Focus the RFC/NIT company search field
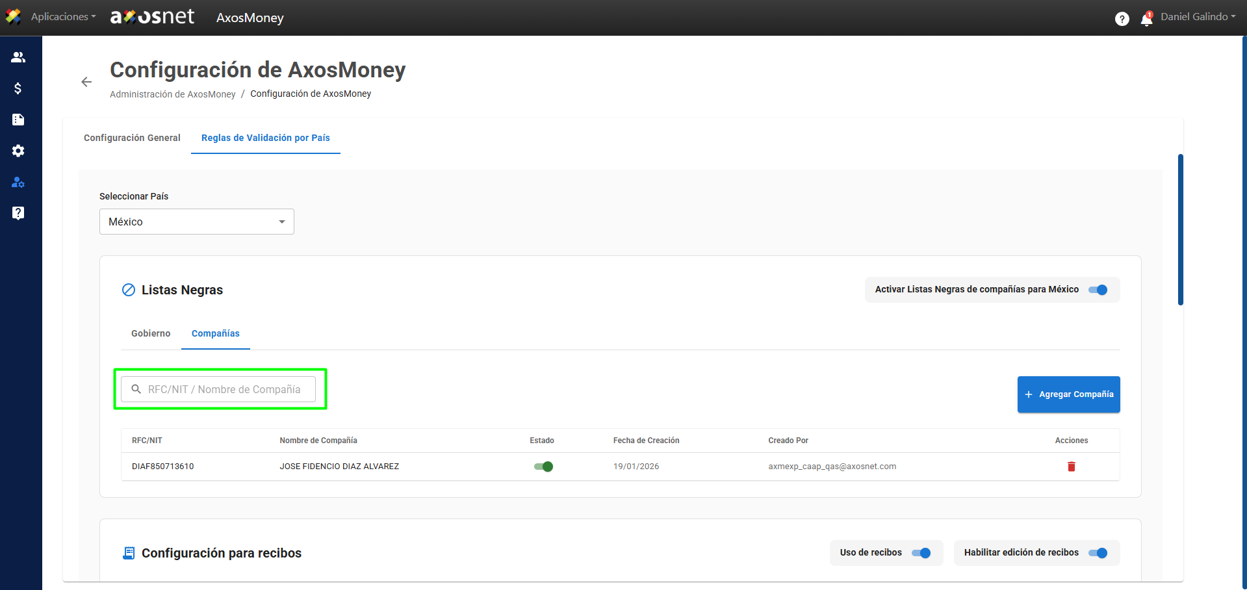The height and width of the screenshot is (590, 1247). click(x=218, y=389)
